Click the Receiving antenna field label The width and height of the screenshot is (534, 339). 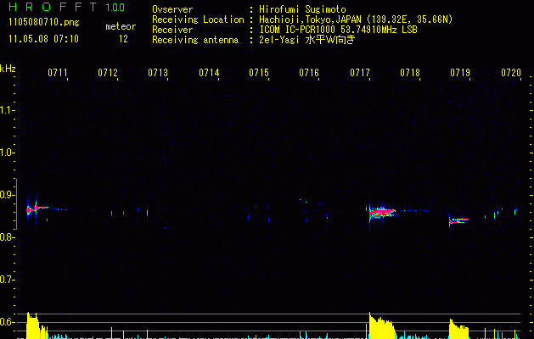click(195, 40)
